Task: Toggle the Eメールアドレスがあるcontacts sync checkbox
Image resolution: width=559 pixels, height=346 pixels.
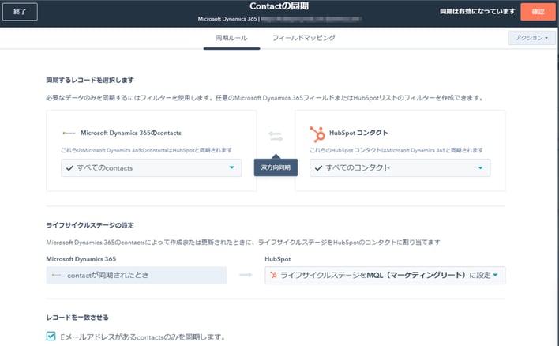Action: click(x=51, y=336)
